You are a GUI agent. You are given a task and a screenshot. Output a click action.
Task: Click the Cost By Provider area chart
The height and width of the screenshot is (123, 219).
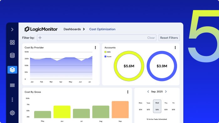tap(61, 68)
